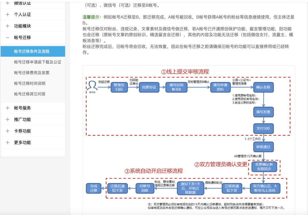Select 帐号迁移其它问答 in sidebar

pyautogui.click(x=30, y=94)
